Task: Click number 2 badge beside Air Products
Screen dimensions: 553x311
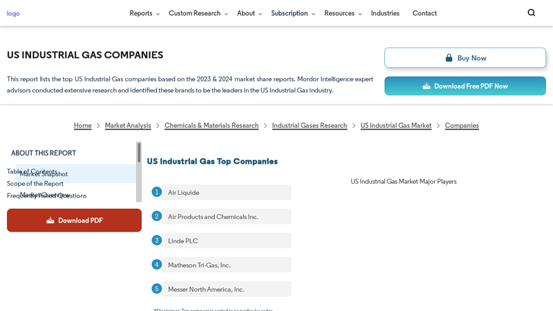Action: [157, 216]
